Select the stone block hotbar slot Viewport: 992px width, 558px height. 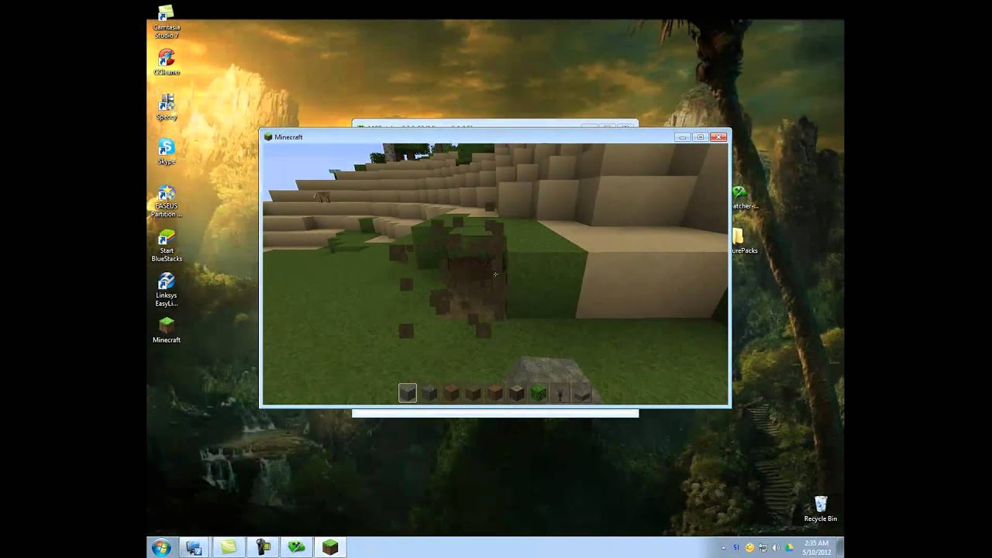click(408, 393)
